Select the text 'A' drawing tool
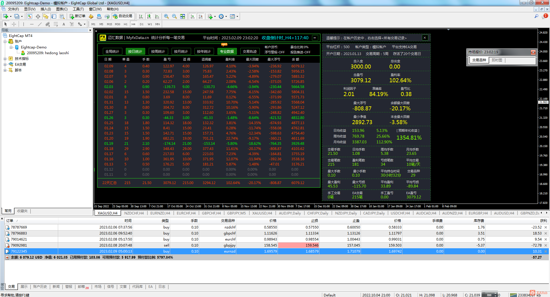 click(64, 24)
